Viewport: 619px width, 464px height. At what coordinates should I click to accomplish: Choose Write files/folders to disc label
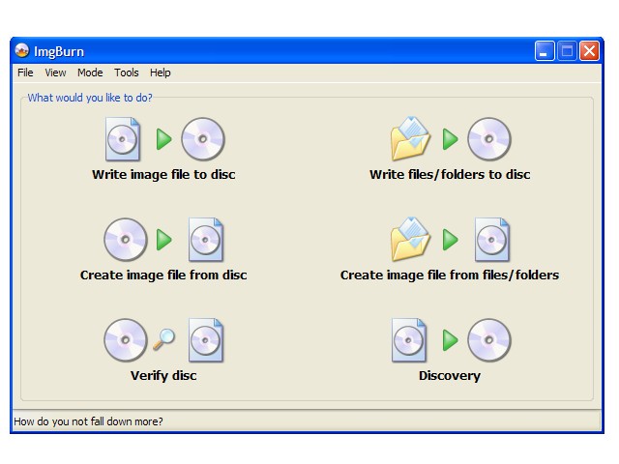(x=450, y=174)
